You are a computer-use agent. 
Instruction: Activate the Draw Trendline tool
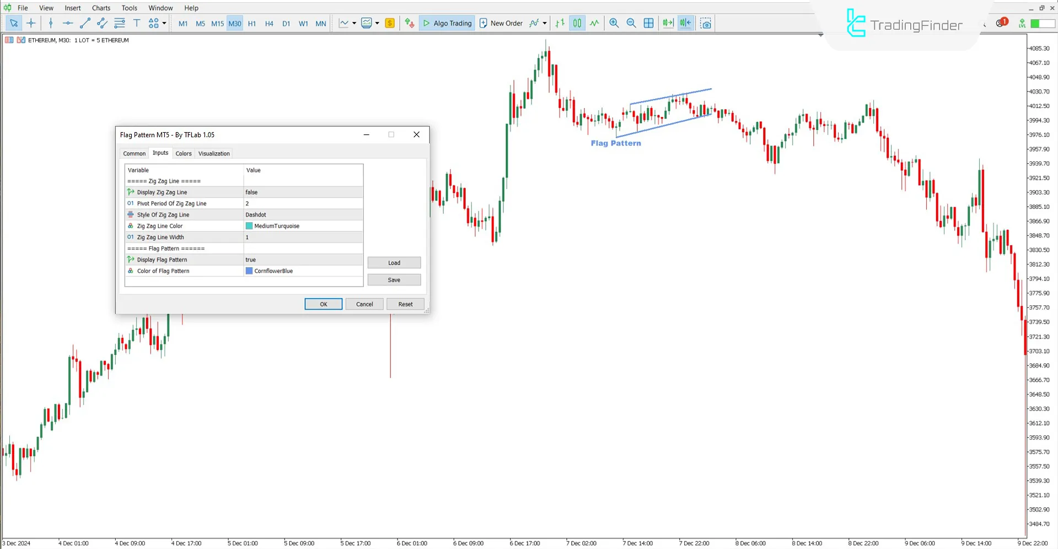pyautogui.click(x=85, y=23)
